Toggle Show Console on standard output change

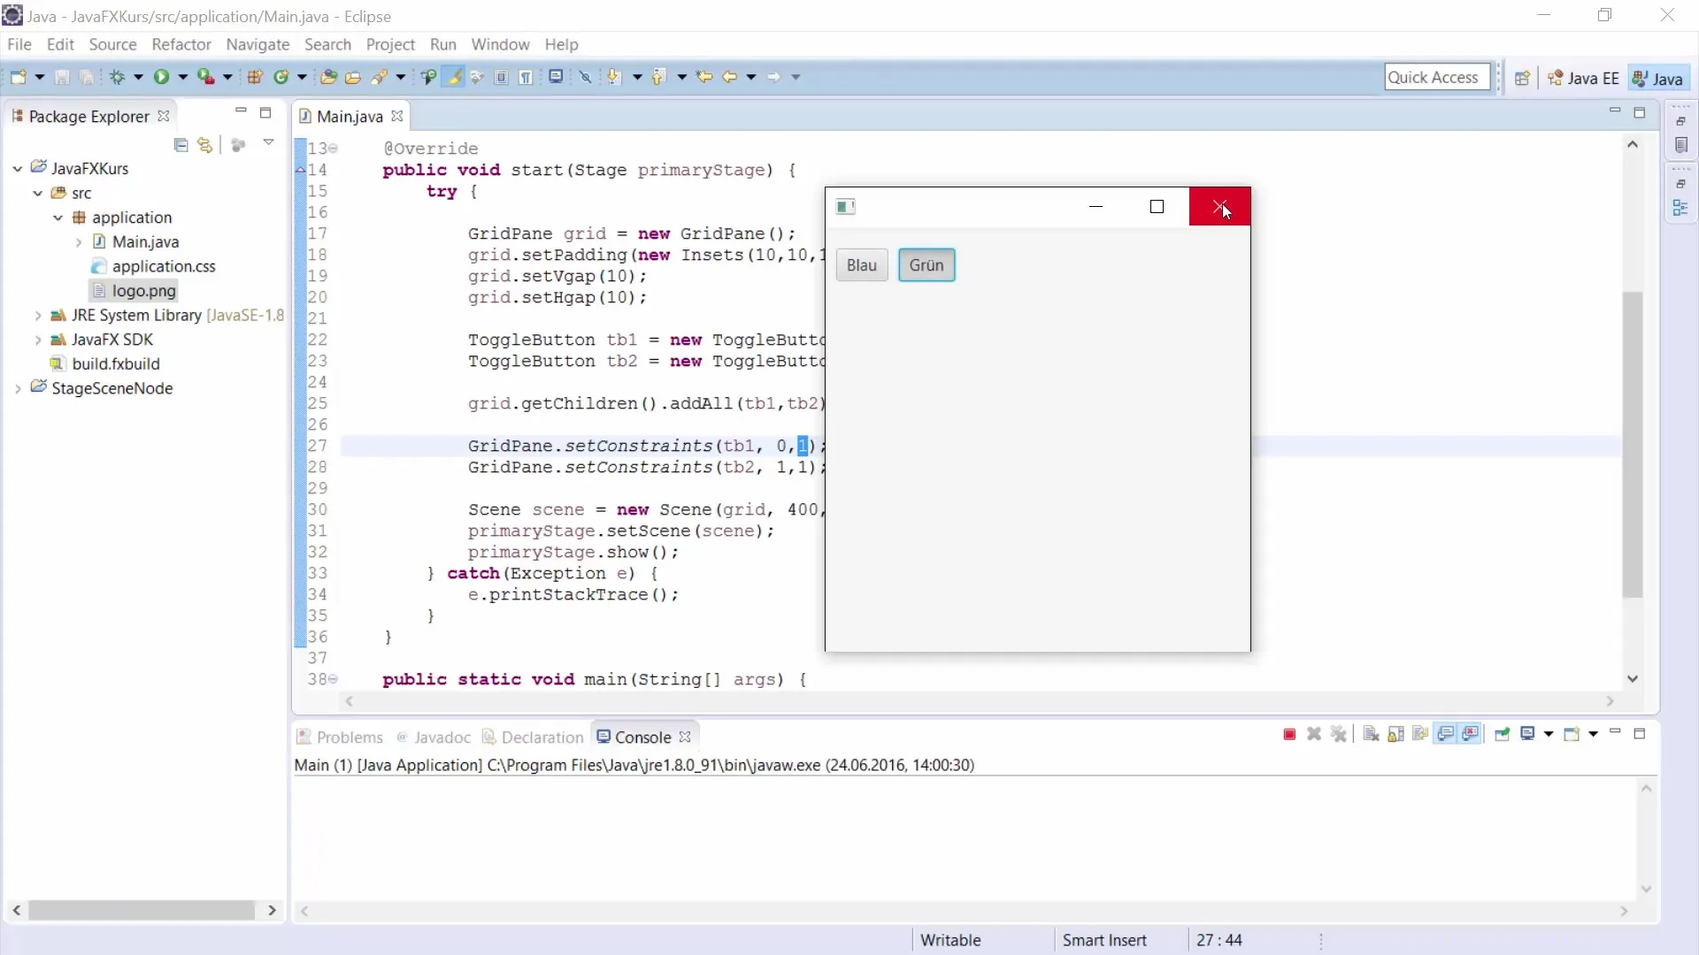point(1446,735)
